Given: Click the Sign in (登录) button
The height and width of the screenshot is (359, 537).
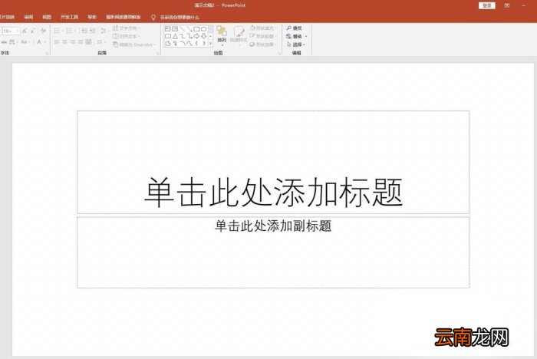Looking at the screenshot, I should tap(487, 5).
